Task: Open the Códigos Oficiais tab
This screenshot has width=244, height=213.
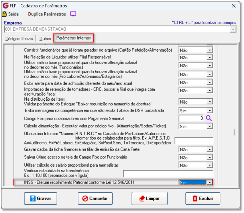Action: pyautogui.click(x=19, y=39)
